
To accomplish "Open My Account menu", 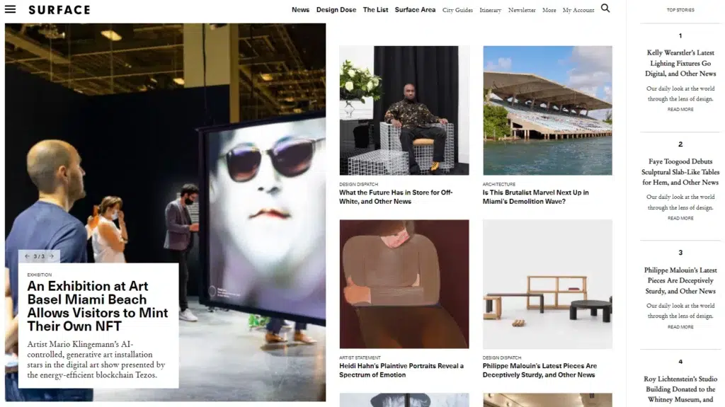I will (x=578, y=11).
